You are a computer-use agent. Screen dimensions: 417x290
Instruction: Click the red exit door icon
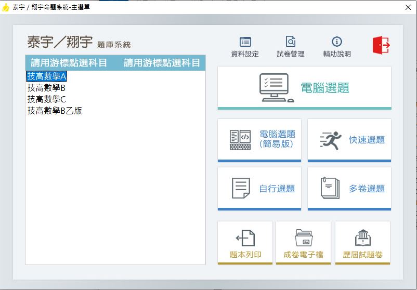(381, 45)
